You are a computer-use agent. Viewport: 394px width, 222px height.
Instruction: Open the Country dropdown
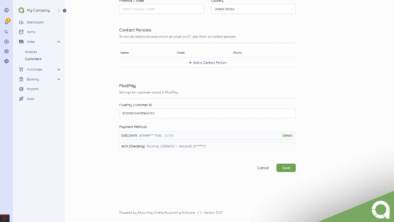pos(253,9)
